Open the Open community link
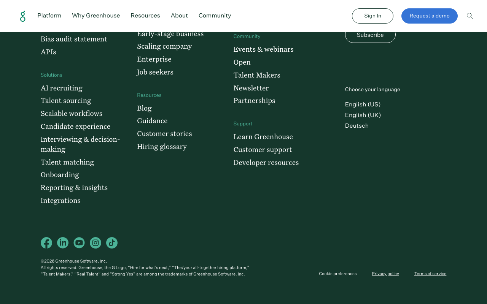The width and height of the screenshot is (487, 304). point(242,62)
